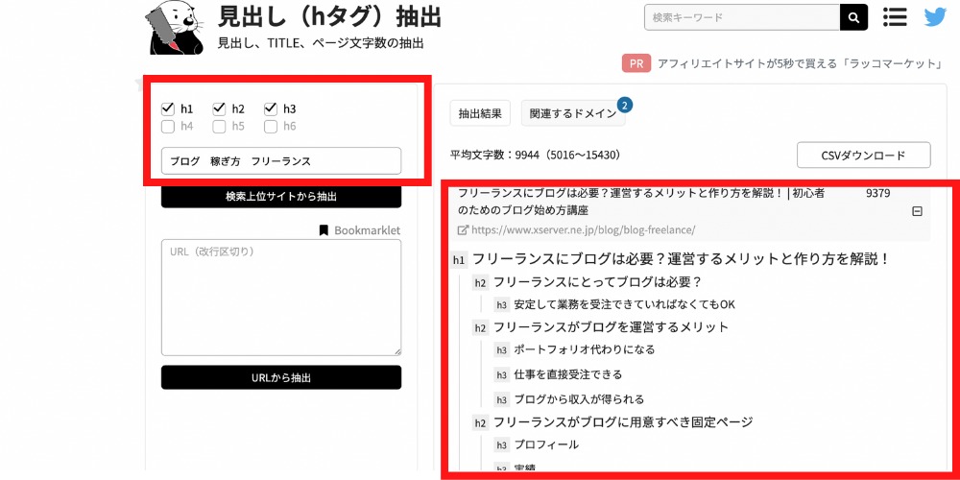Enable the h4 checkbox
Image resolution: width=960 pixels, height=480 pixels.
tap(168, 126)
